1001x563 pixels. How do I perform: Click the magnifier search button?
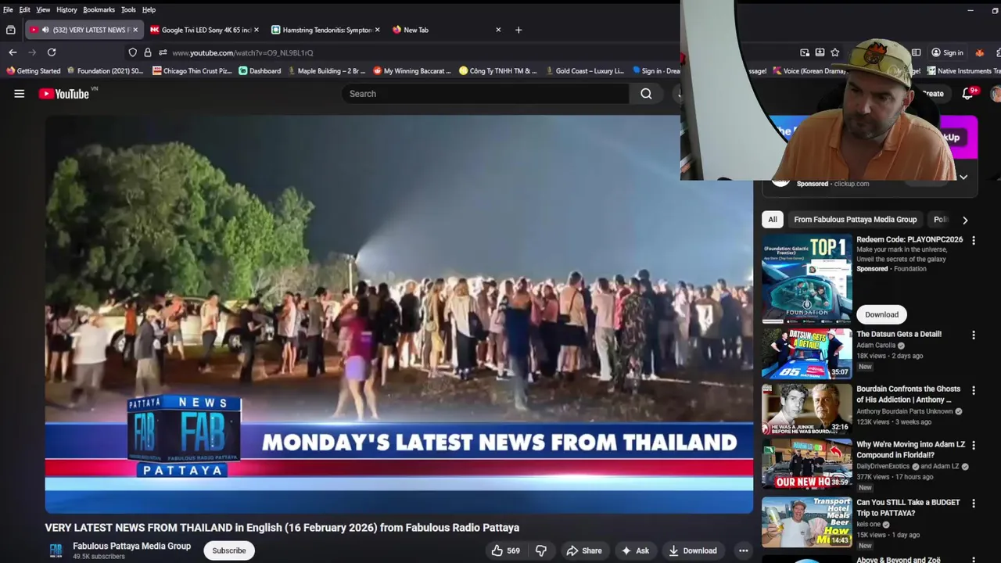coord(646,94)
